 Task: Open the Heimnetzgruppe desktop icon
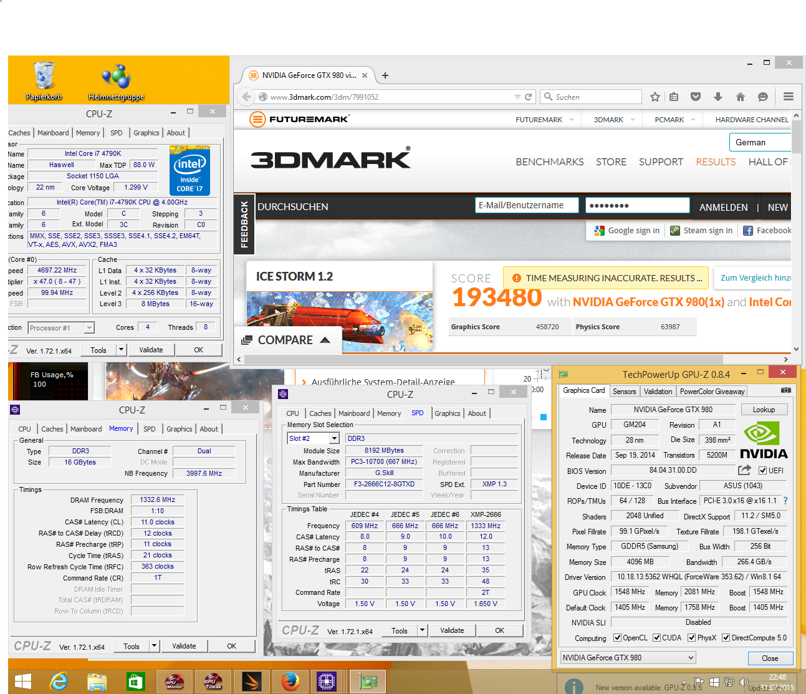pyautogui.click(x=116, y=80)
